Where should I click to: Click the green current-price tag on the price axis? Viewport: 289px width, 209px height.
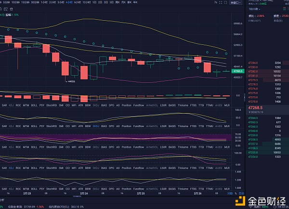(238, 71)
